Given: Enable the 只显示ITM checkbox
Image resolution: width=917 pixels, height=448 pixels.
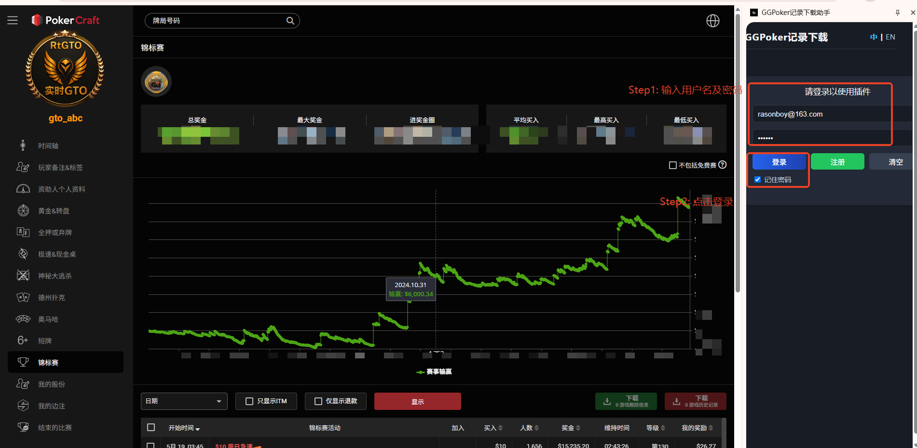Looking at the screenshot, I should [249, 401].
